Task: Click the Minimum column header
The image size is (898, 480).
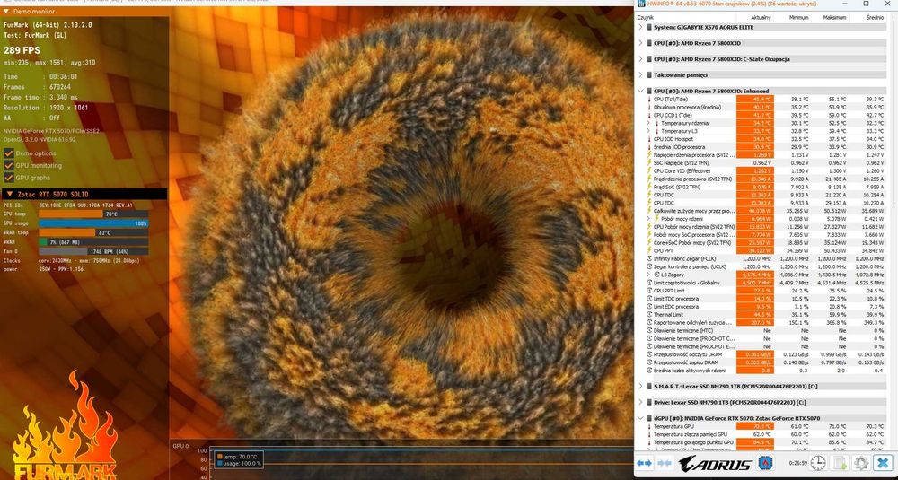Action: pos(800,18)
